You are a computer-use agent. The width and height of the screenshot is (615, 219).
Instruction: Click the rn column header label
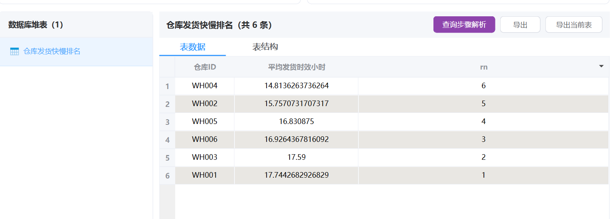pyautogui.click(x=483, y=67)
